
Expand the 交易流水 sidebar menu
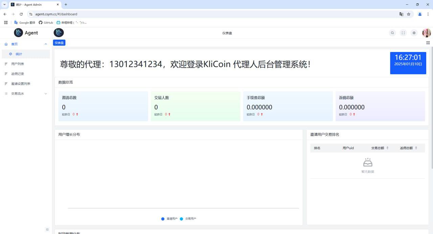point(46,94)
